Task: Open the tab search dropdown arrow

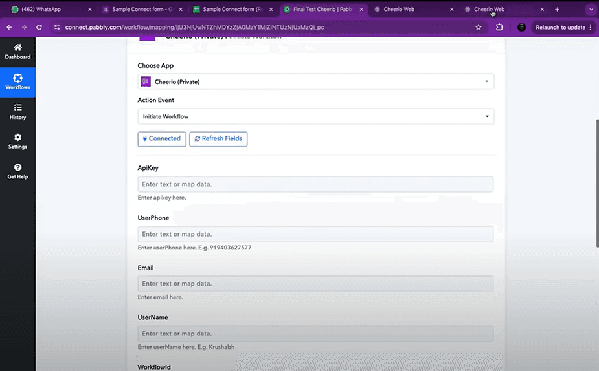Action: (591, 10)
